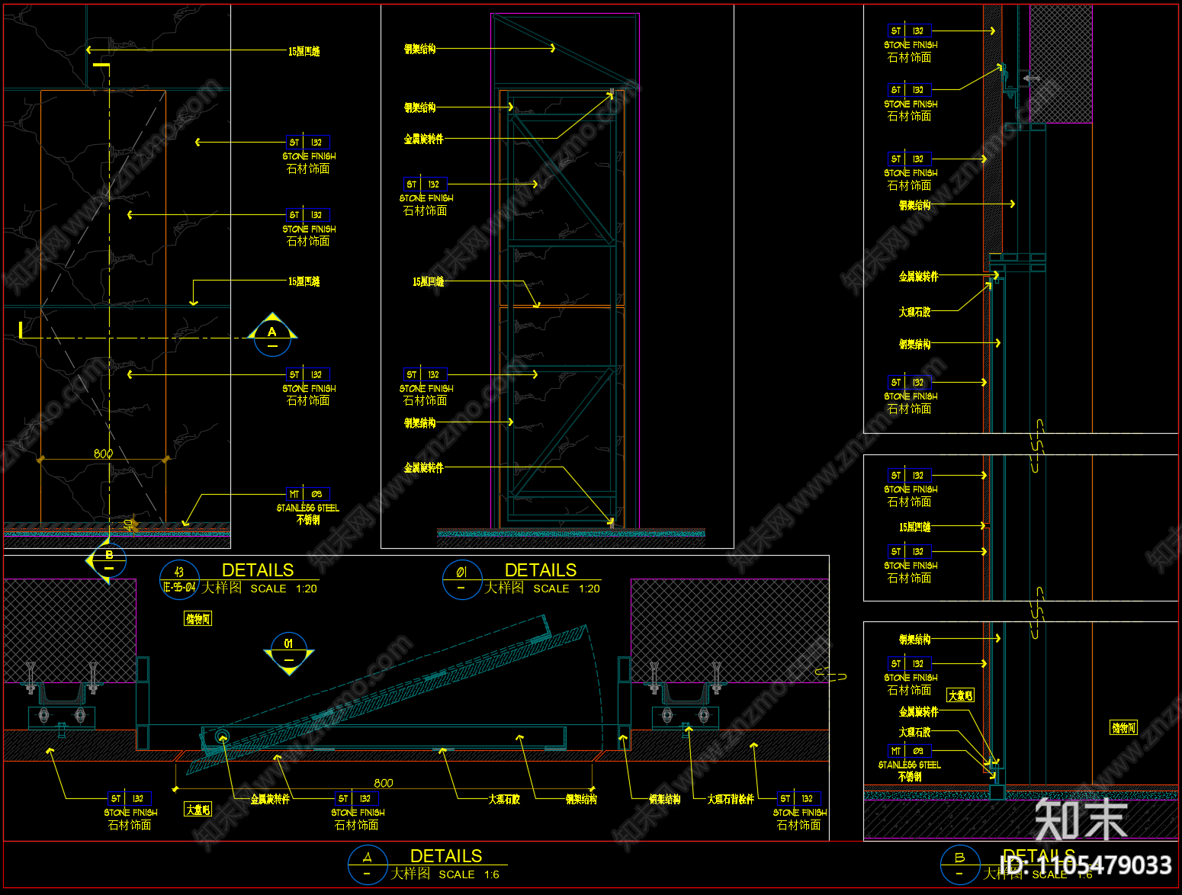Select the MT 03 material tag in detail 43
This screenshot has width=1182, height=895.
[308, 494]
